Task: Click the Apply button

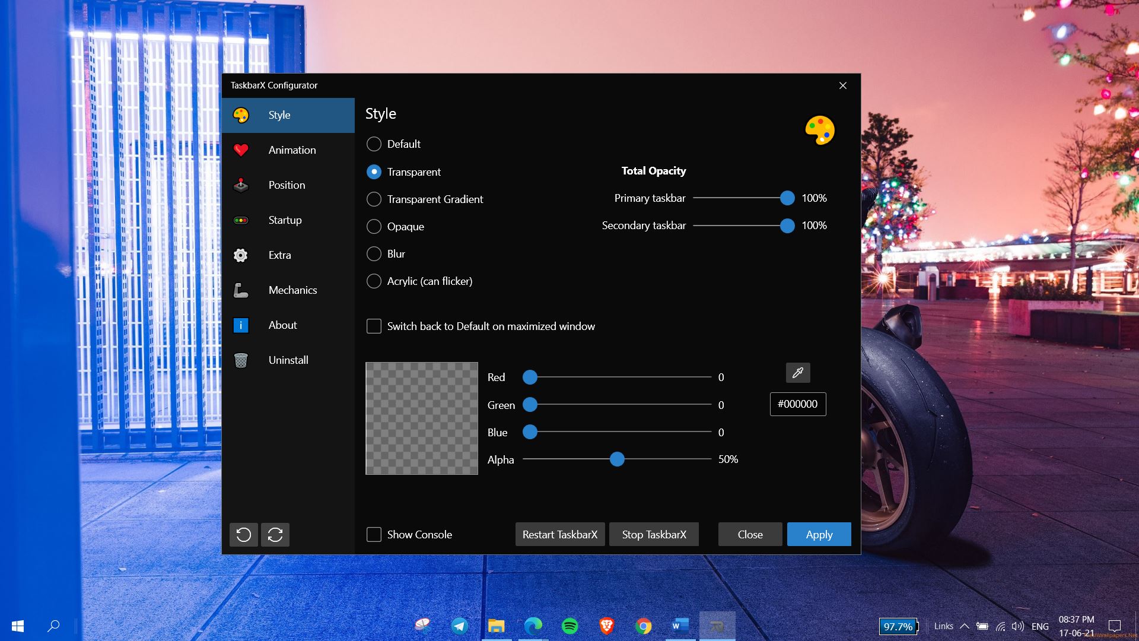Action: click(819, 535)
